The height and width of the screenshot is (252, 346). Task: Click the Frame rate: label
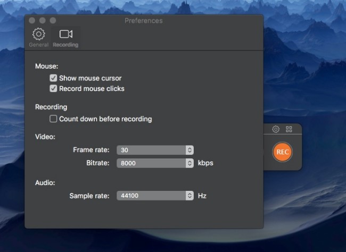[x=91, y=150]
